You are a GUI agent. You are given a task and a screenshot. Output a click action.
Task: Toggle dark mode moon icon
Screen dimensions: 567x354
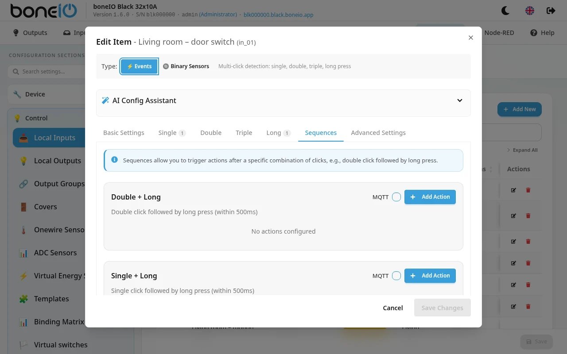505,10
